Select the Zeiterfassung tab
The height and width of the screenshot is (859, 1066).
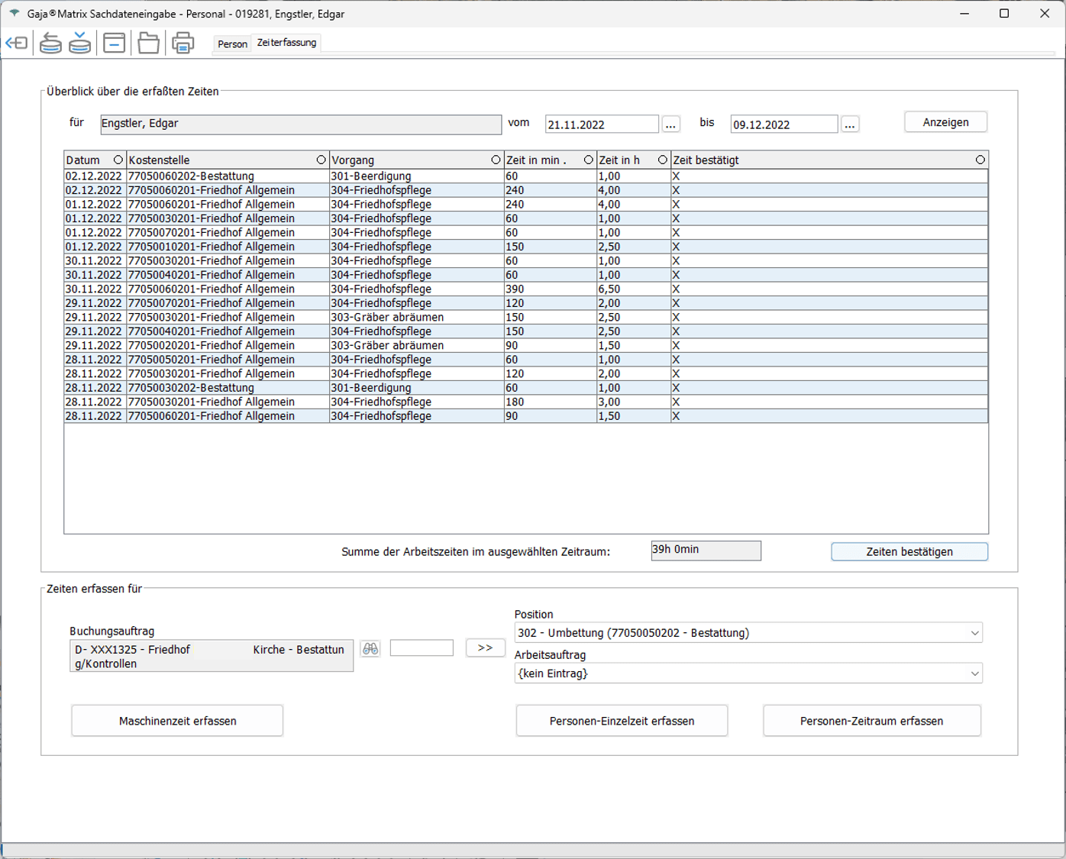[x=286, y=43]
